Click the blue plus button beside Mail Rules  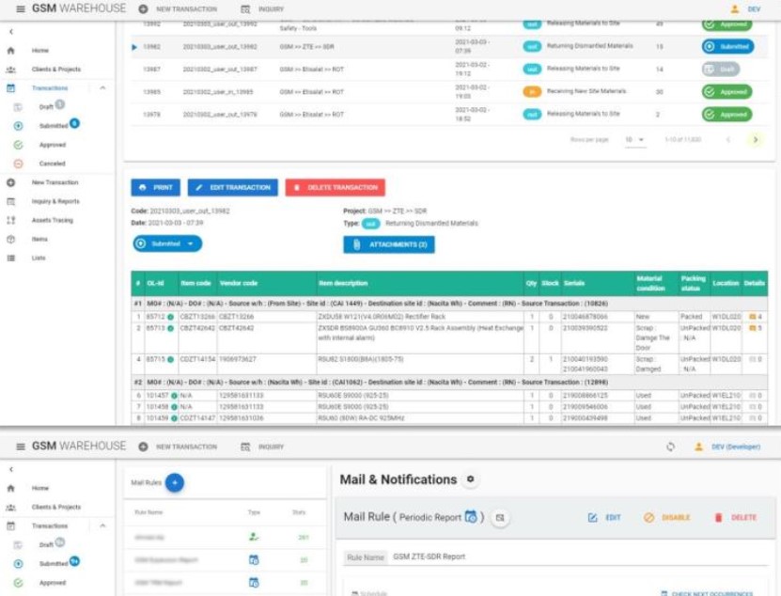click(x=175, y=482)
